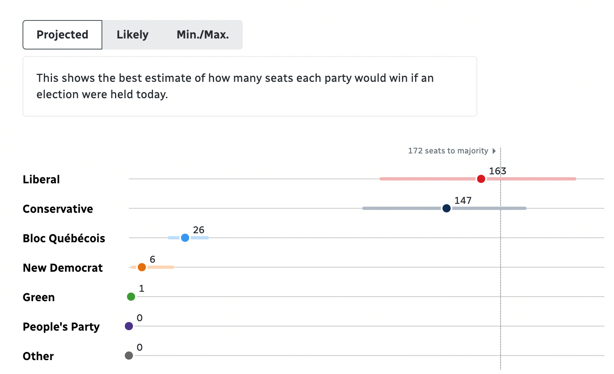The image size is (614, 374).
Task: Click the Liberal 163 seat count
Action: click(x=497, y=171)
